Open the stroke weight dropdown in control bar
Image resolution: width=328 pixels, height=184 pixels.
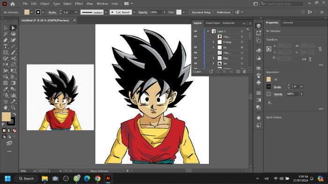click(x=76, y=12)
